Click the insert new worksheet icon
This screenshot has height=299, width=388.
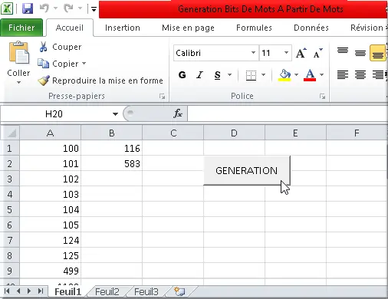pyautogui.click(x=179, y=291)
